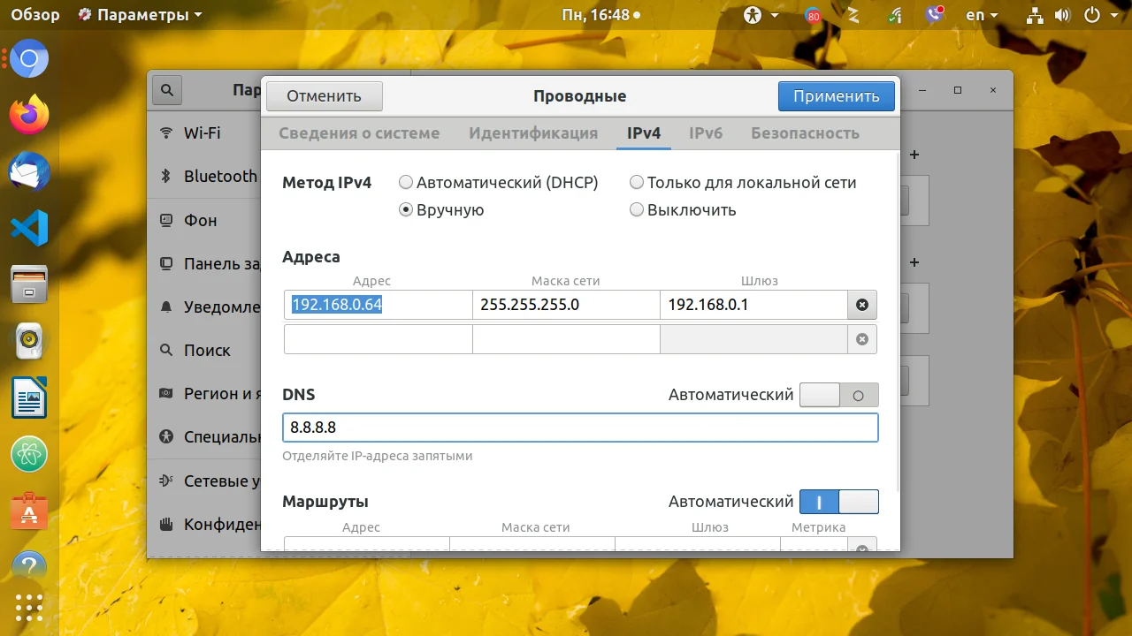This screenshot has width=1132, height=636.
Task: Show the applications grid
Action: click(29, 608)
